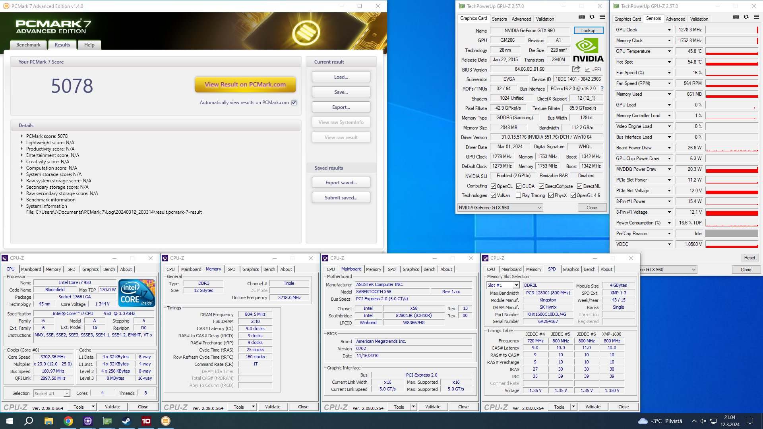
Task: Switch to Advanced tab in GPU-Z Graphics Card window
Action: click(521, 19)
